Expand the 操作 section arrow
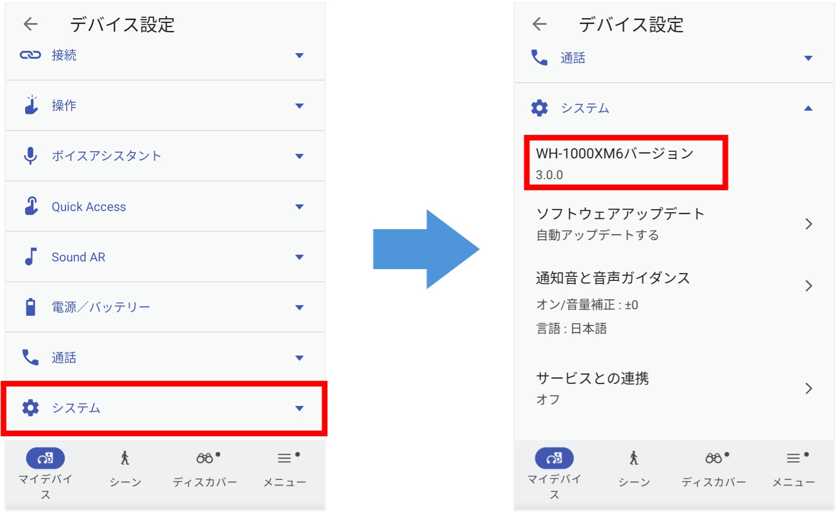The height and width of the screenshot is (514, 839). pyautogui.click(x=299, y=106)
